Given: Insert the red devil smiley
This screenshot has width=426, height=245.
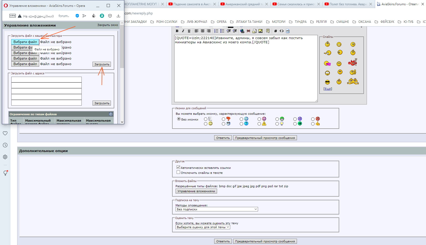Looking at the screenshot, I should click(x=353, y=62).
